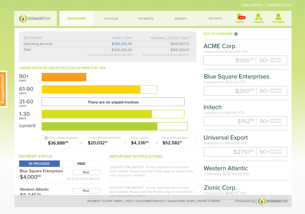Viewport: 305px width, 214px height.
Task: Click the Operating Account row label
Action: (x=38, y=44)
